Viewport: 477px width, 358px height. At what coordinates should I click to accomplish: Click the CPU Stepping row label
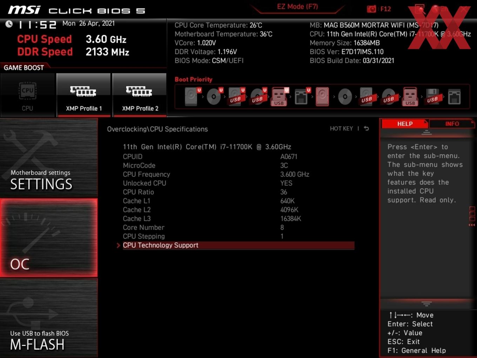144,236
